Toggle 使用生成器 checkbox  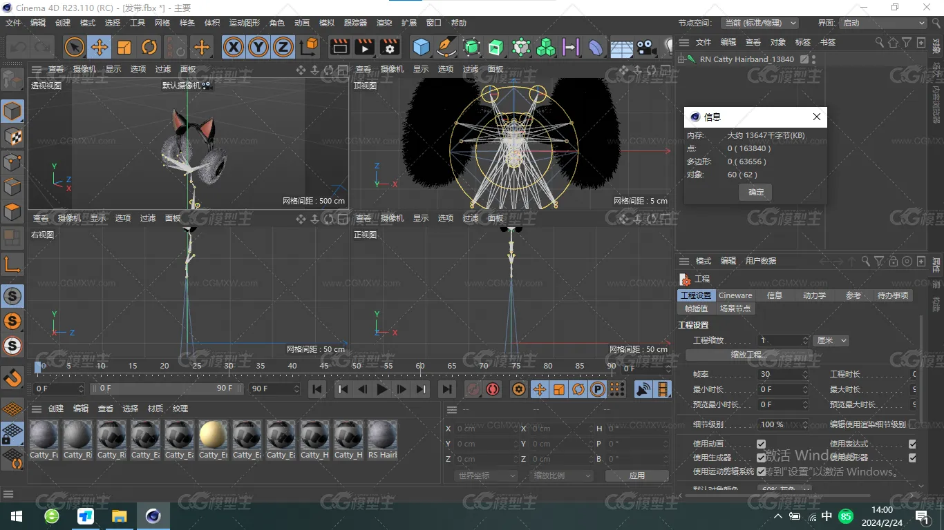click(761, 458)
